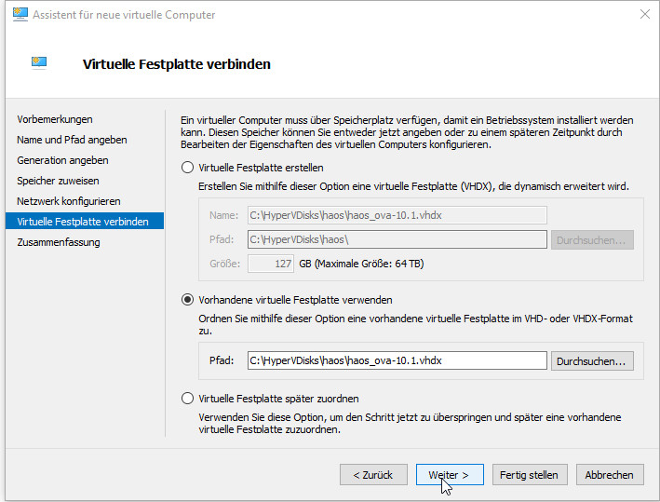This screenshot has width=660, height=502.
Task: Close the wizard window with X
Action: click(x=644, y=15)
